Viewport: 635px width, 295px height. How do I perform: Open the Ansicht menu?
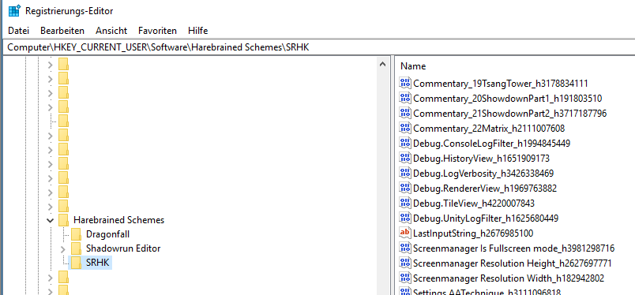point(111,30)
